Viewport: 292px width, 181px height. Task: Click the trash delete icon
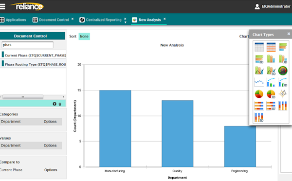[60, 104]
